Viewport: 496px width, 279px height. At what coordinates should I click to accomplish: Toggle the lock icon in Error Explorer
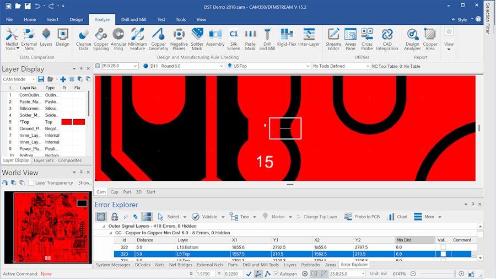tap(115, 217)
